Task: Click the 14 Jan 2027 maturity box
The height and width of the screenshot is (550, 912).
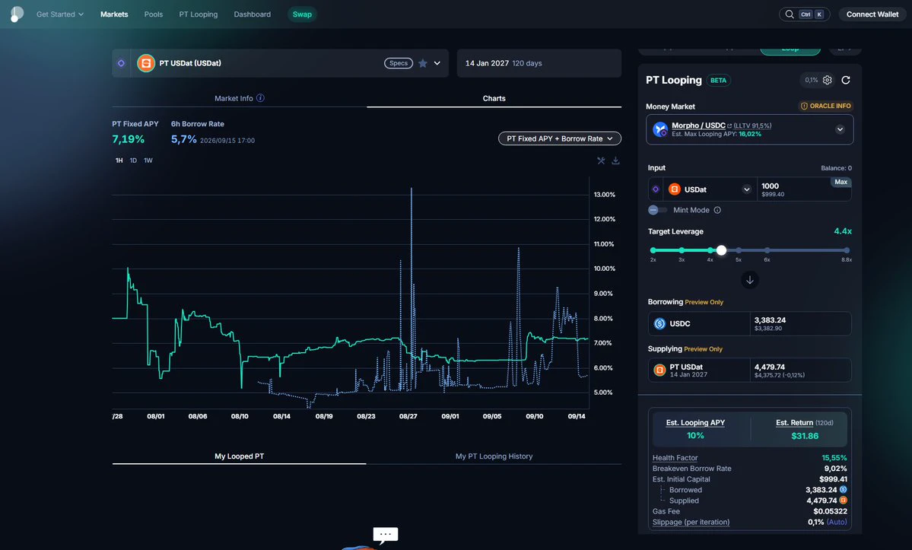Action: tap(539, 63)
